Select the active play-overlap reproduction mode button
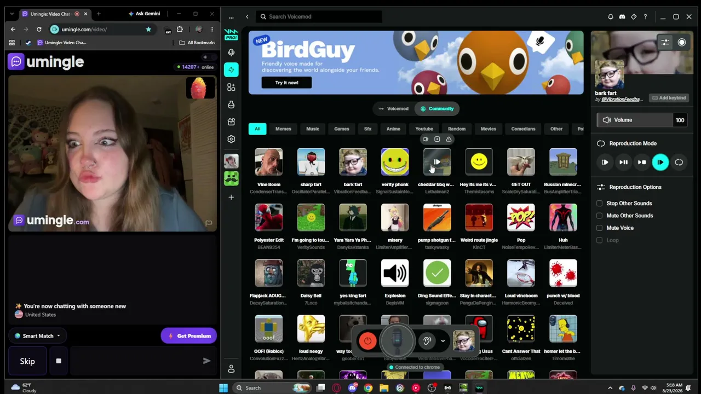The width and height of the screenshot is (701, 394). tap(660, 162)
